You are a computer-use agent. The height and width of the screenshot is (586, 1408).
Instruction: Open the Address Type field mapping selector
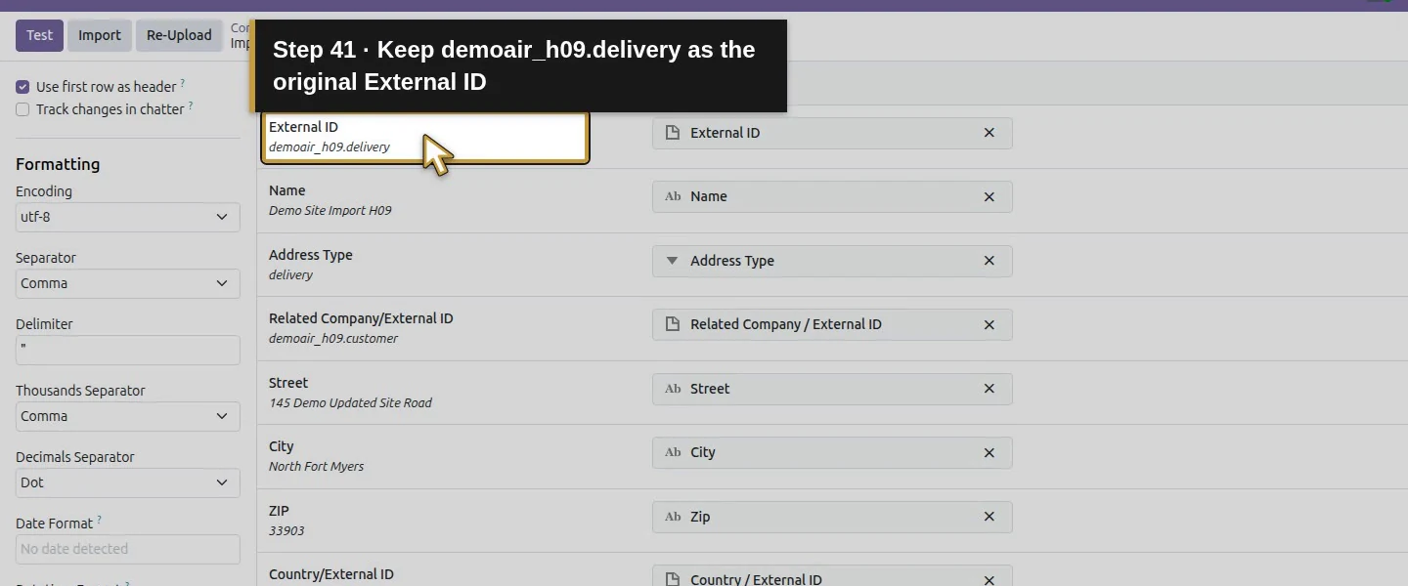coord(832,261)
